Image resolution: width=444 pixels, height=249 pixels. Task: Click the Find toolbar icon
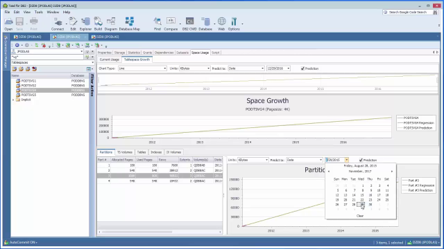pyautogui.click(x=157, y=24)
